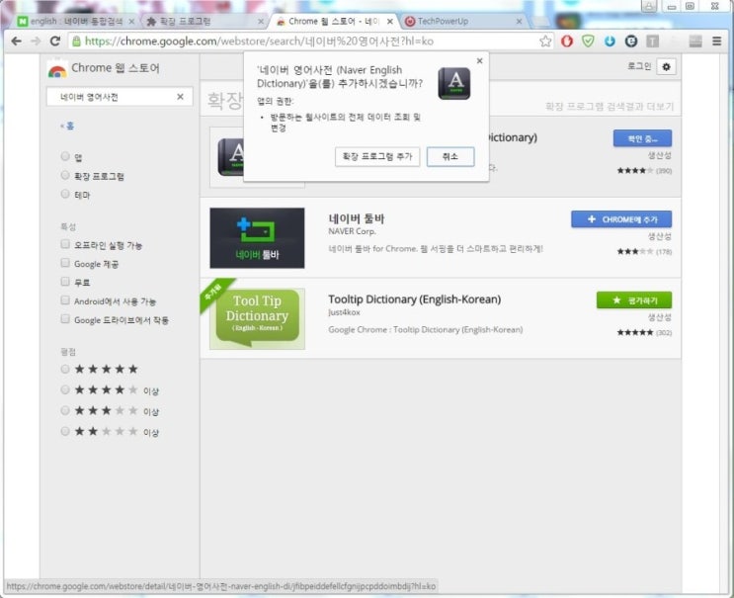Image resolution: width=734 pixels, height=598 pixels.
Task: Click the browser forward arrow
Action: (x=36, y=42)
